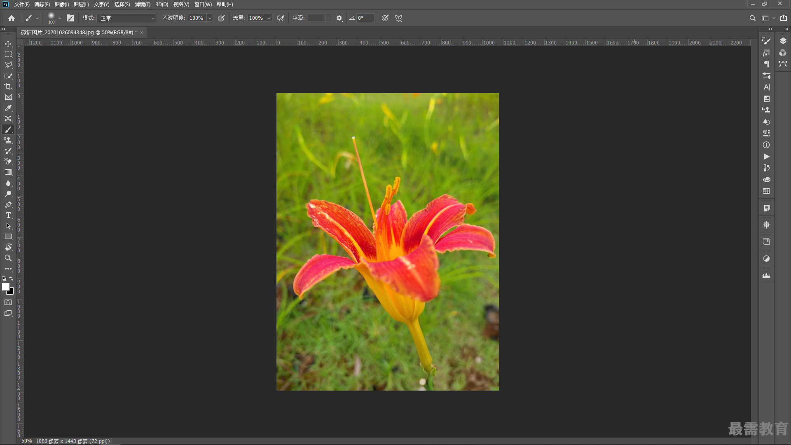Click the brush angle 0° field

coord(365,18)
